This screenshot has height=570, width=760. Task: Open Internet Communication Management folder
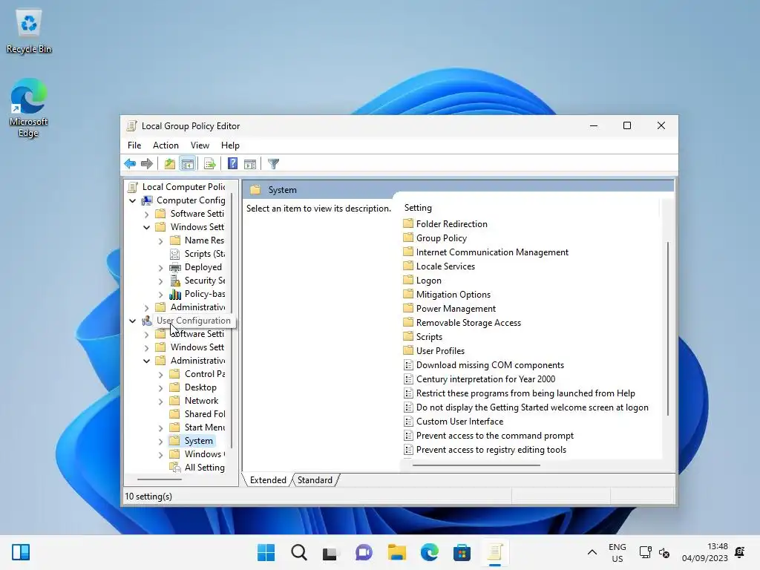pos(486,252)
